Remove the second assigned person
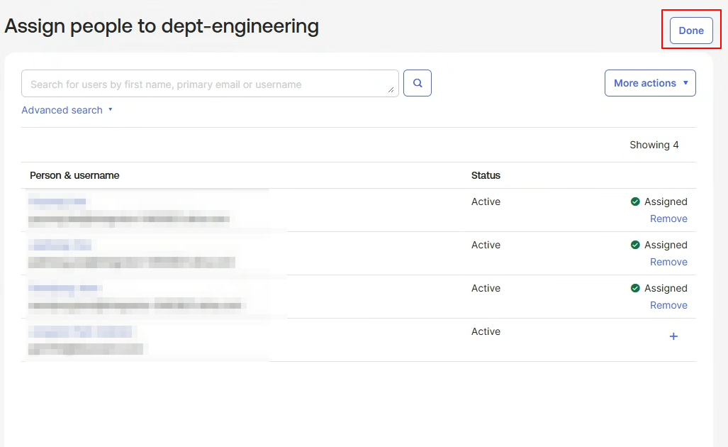 click(668, 262)
